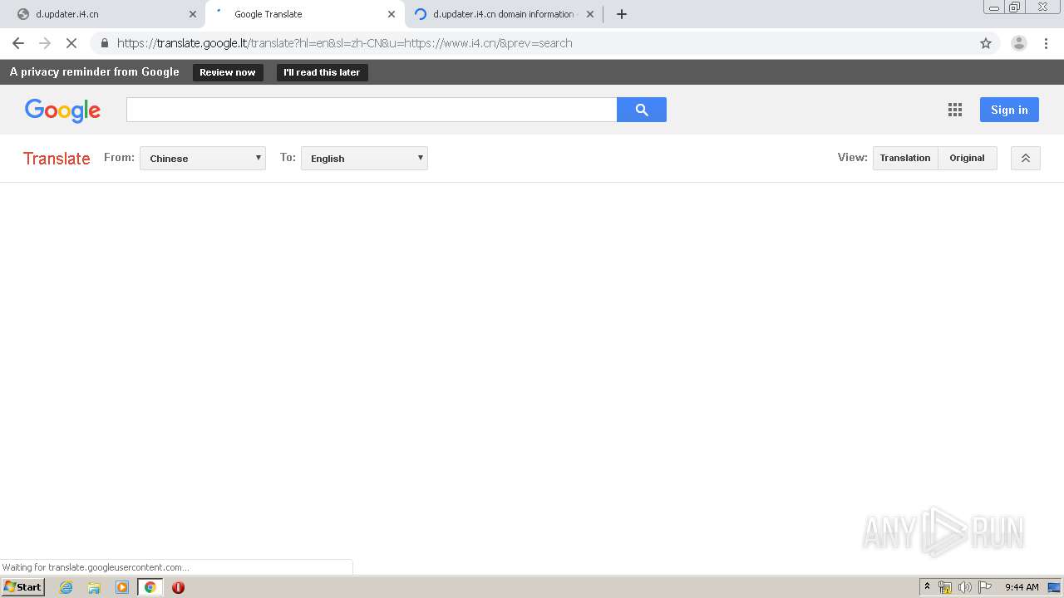1064x598 pixels.
Task: Bookmark this page with the star
Action: click(986, 43)
